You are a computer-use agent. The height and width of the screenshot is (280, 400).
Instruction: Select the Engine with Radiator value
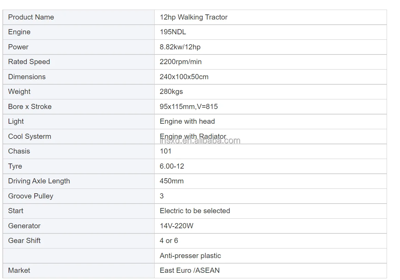click(193, 136)
